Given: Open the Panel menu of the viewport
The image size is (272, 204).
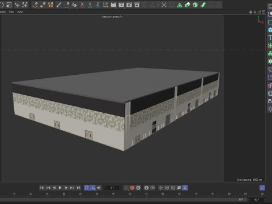Looking at the screenshot, I should [x=20, y=12].
